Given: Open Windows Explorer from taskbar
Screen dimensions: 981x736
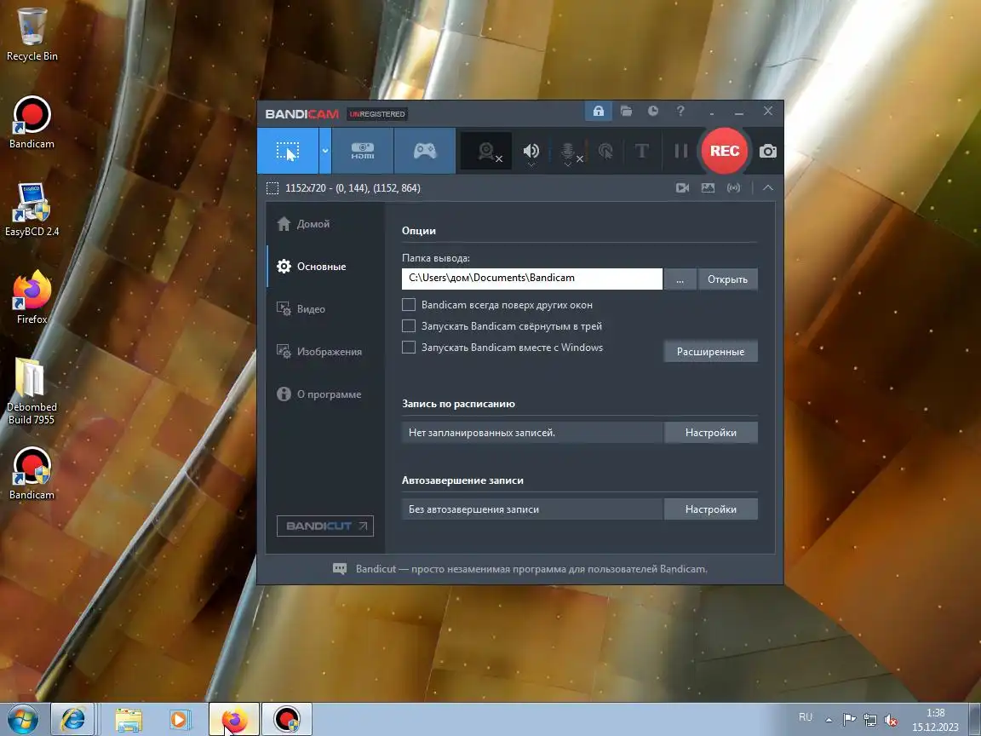Looking at the screenshot, I should pyautogui.click(x=129, y=720).
